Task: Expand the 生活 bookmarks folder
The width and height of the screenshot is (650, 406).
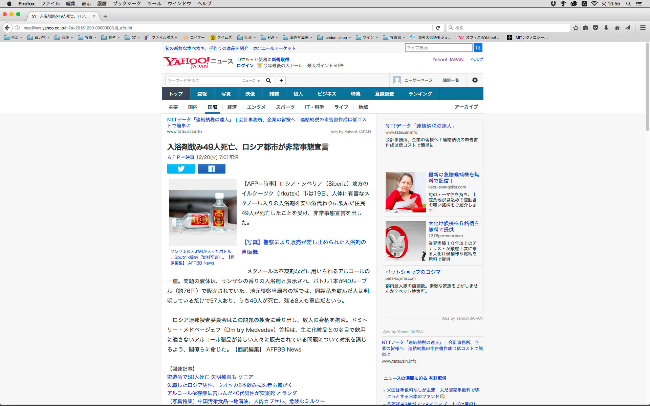Action: (14, 38)
